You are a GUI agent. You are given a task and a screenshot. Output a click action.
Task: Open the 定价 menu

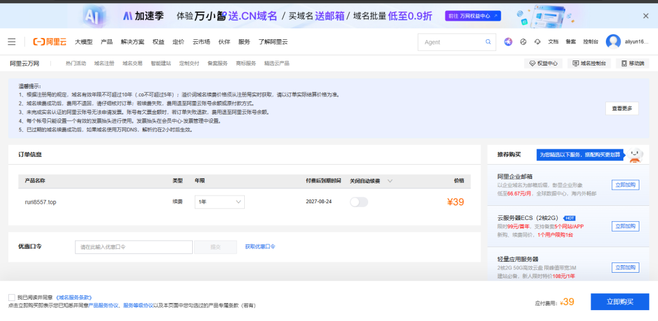tap(179, 42)
